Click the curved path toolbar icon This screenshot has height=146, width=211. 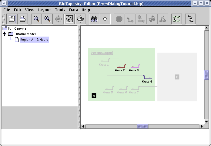(x=190, y=19)
